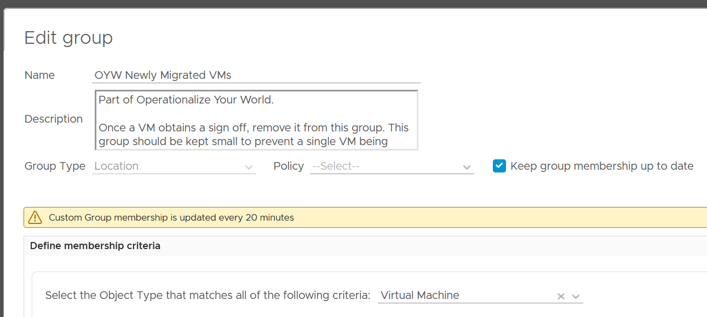Click the Description label

(54, 119)
